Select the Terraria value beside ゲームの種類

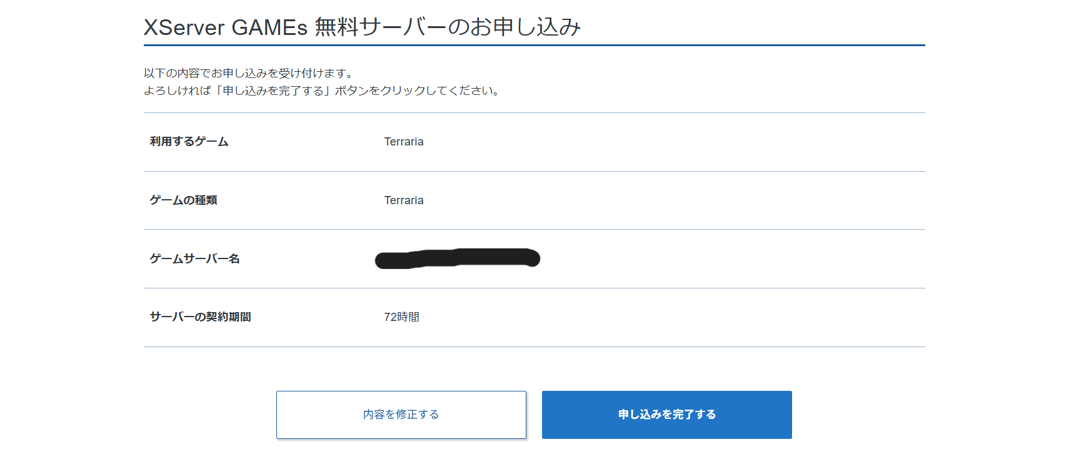coord(403,200)
